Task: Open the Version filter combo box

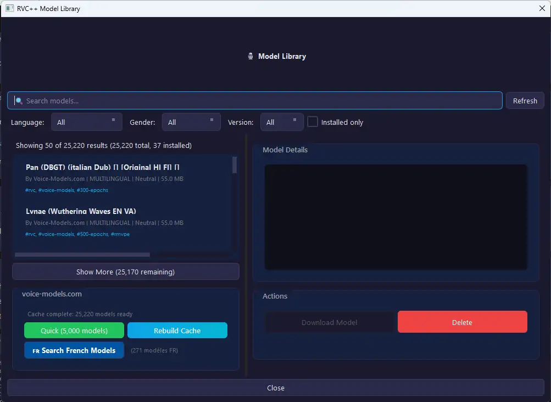Action: [x=282, y=122]
